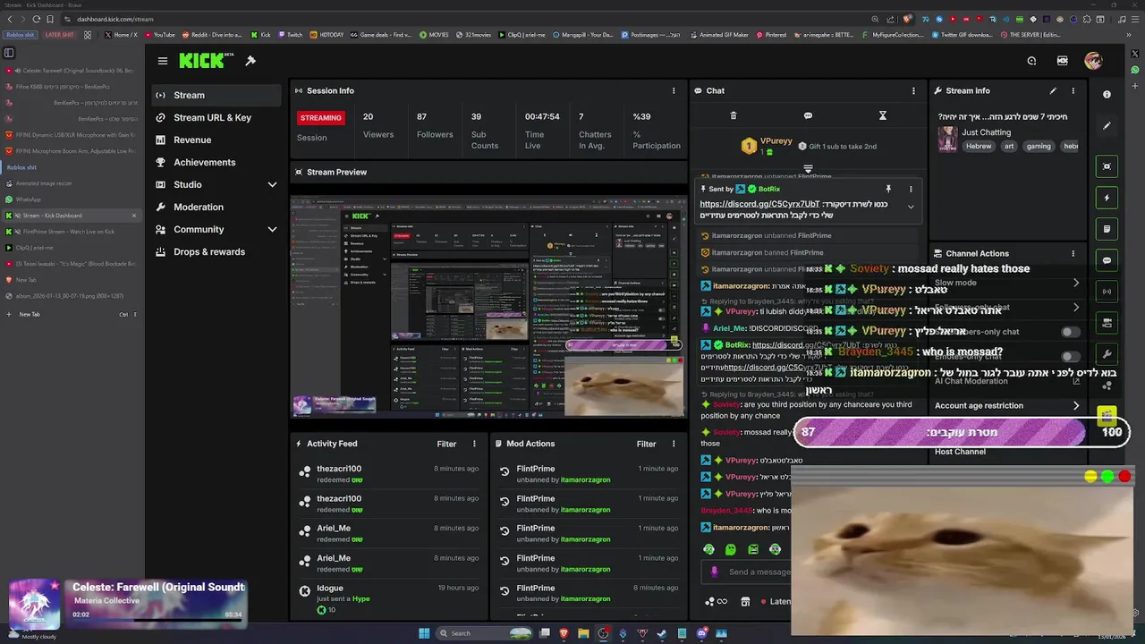The image size is (1145, 644).
Task: Open Activity Feed Filter dropdown
Action: pos(446,444)
